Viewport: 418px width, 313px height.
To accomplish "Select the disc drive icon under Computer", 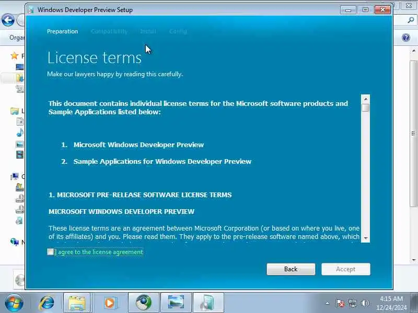I will [x=20, y=220].
